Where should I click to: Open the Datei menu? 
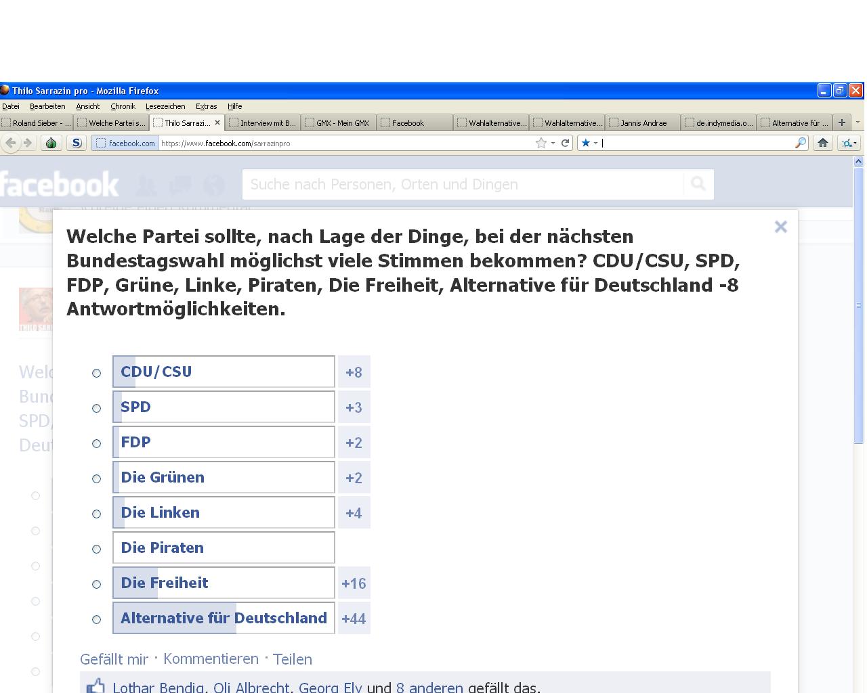pyautogui.click(x=11, y=106)
